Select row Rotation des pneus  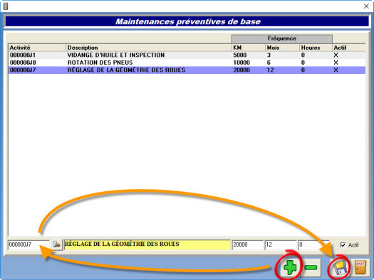(187, 63)
